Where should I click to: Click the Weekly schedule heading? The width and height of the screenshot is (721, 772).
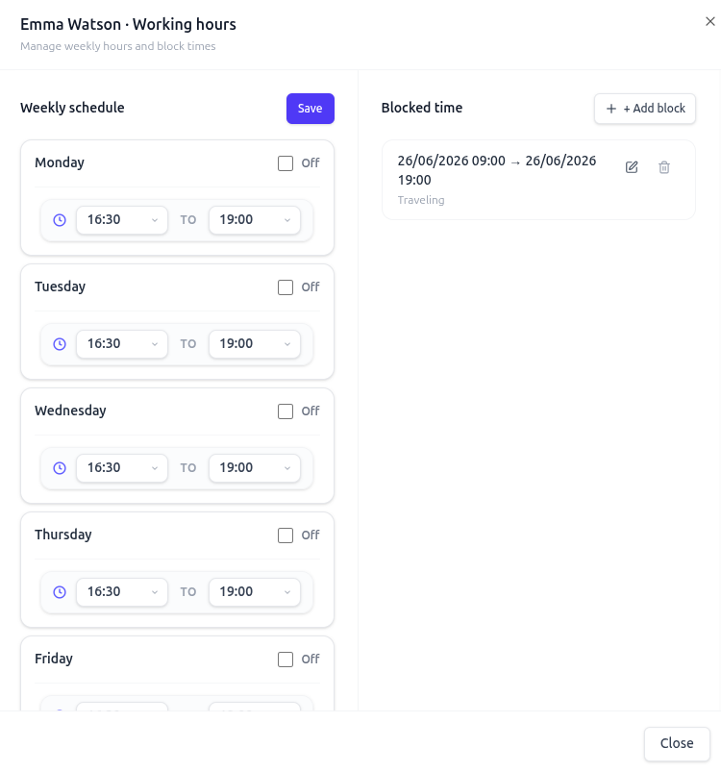pyautogui.click(x=72, y=108)
